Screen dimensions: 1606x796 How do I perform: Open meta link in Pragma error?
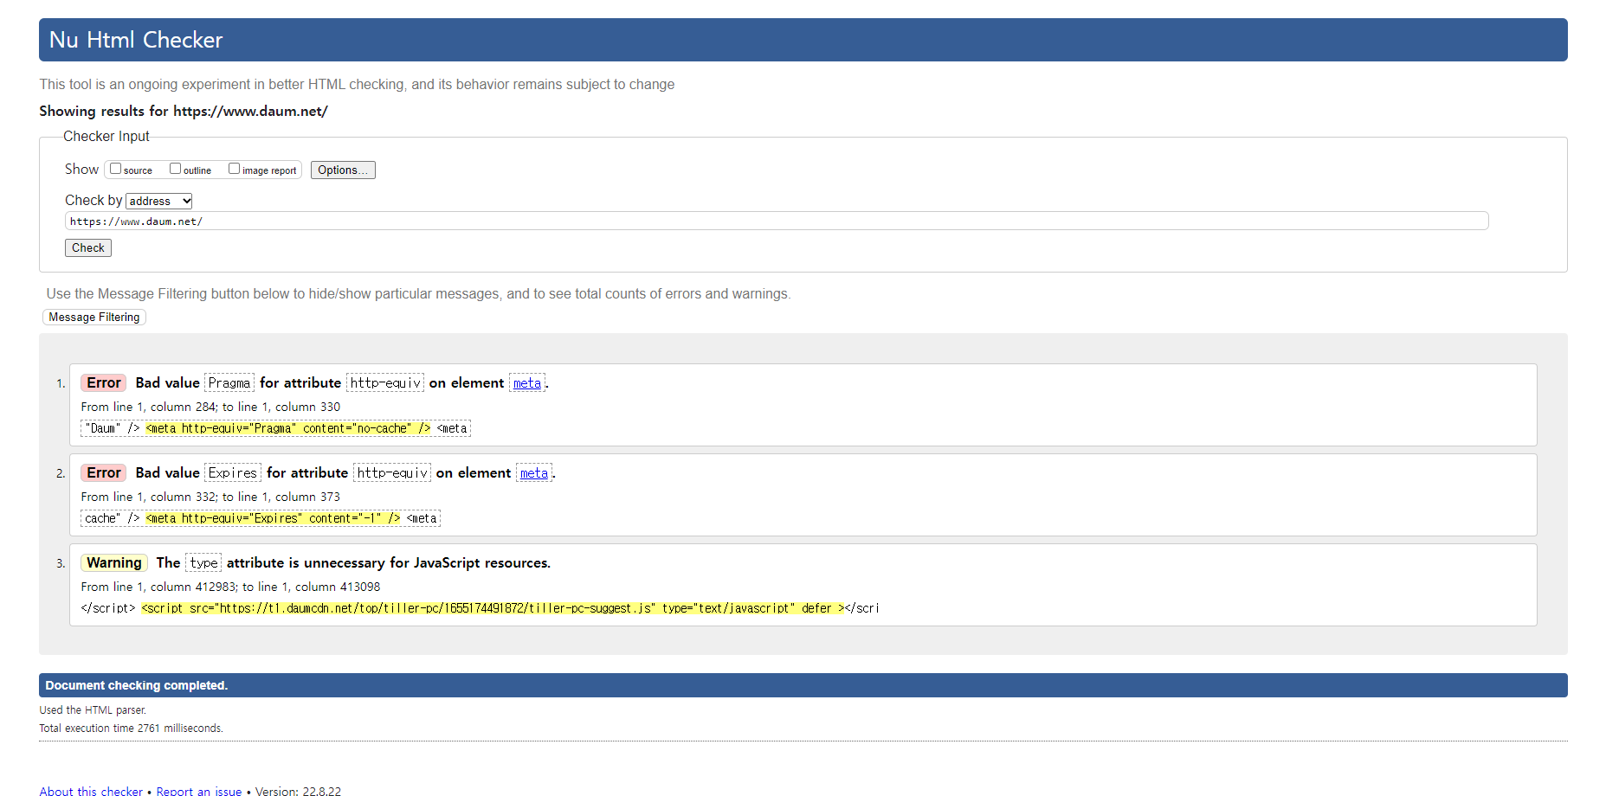(x=527, y=383)
